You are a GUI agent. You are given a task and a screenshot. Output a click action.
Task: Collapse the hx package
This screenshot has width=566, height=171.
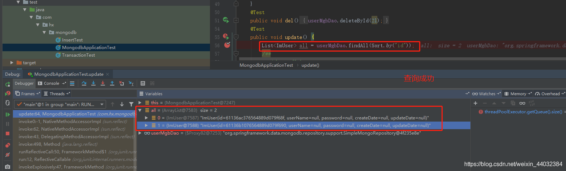click(38, 25)
